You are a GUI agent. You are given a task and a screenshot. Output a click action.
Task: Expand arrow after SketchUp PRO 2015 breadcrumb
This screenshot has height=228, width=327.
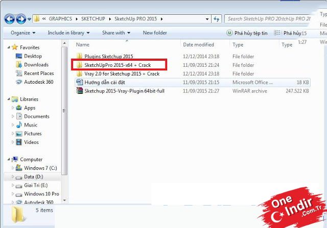tap(161, 19)
